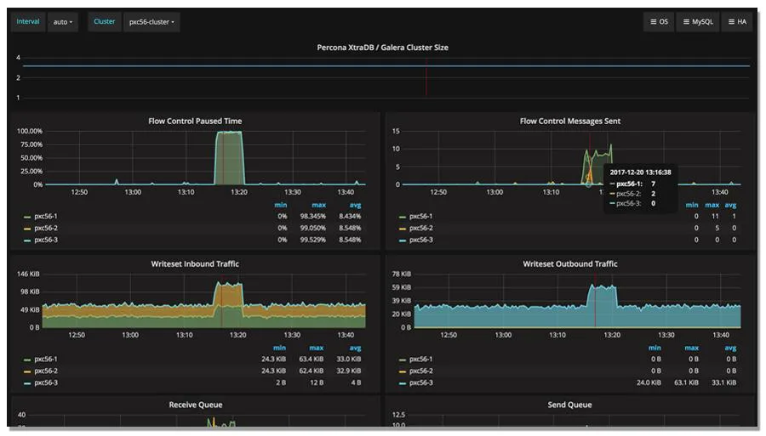
Task: Click the 99.529% max value for pxc56-3
Action: tap(312, 240)
